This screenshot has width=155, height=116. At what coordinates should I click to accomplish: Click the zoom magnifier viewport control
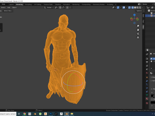point(138,26)
